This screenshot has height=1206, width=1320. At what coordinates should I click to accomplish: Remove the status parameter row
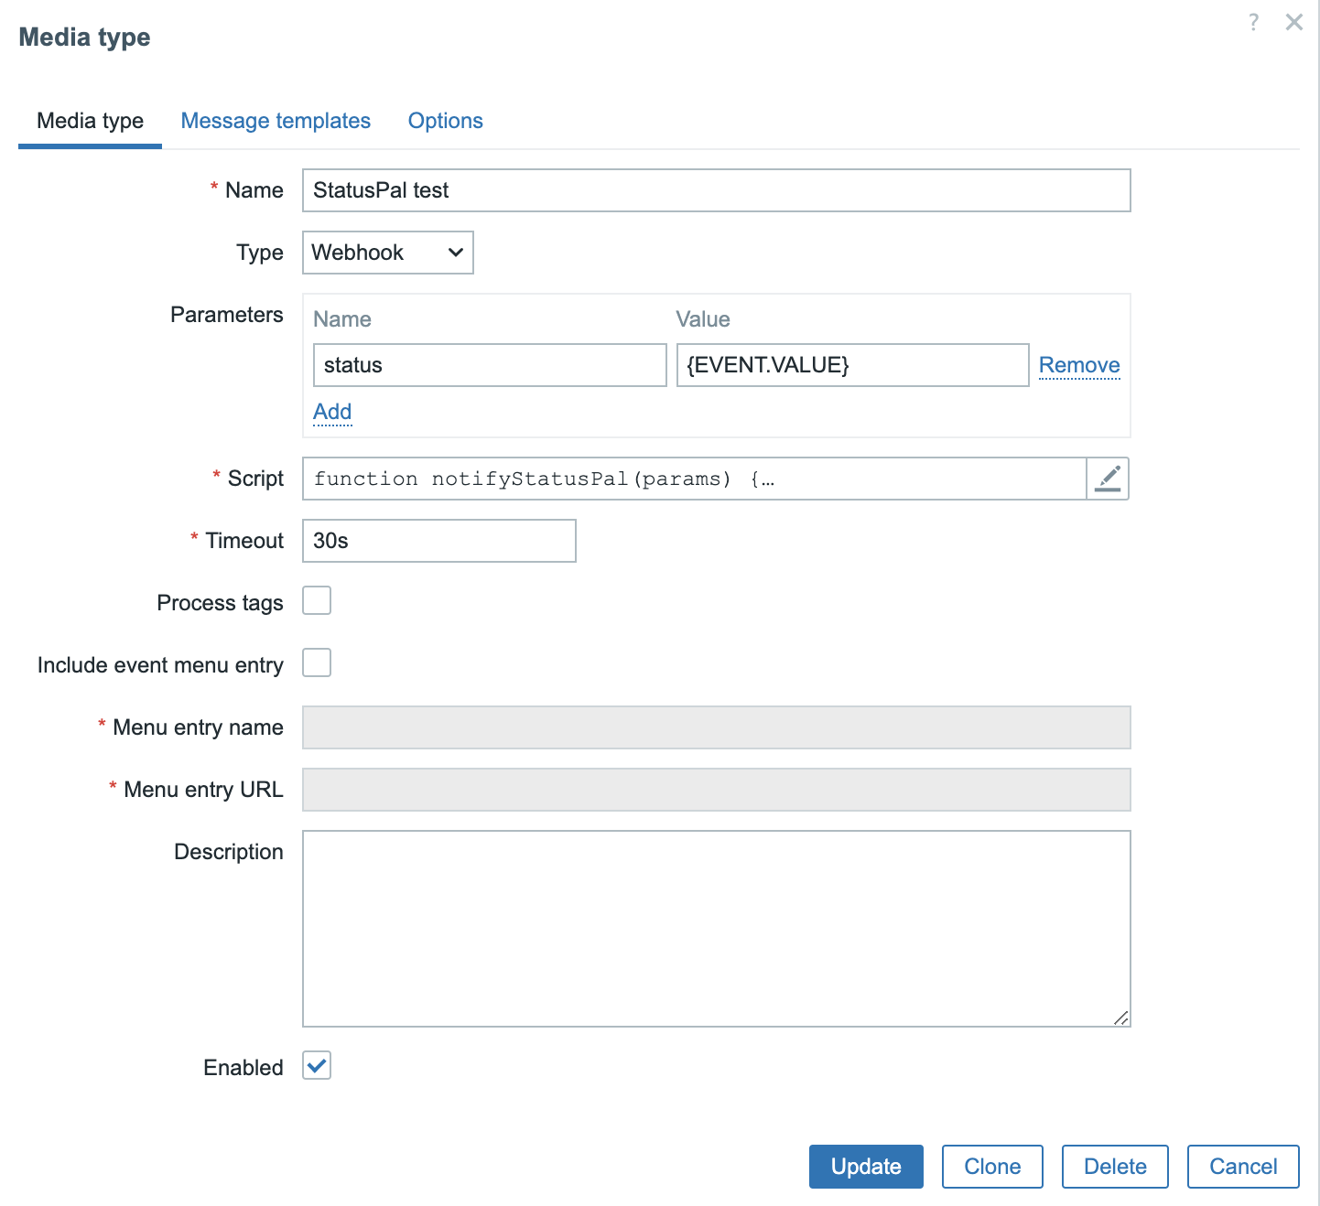click(1078, 365)
